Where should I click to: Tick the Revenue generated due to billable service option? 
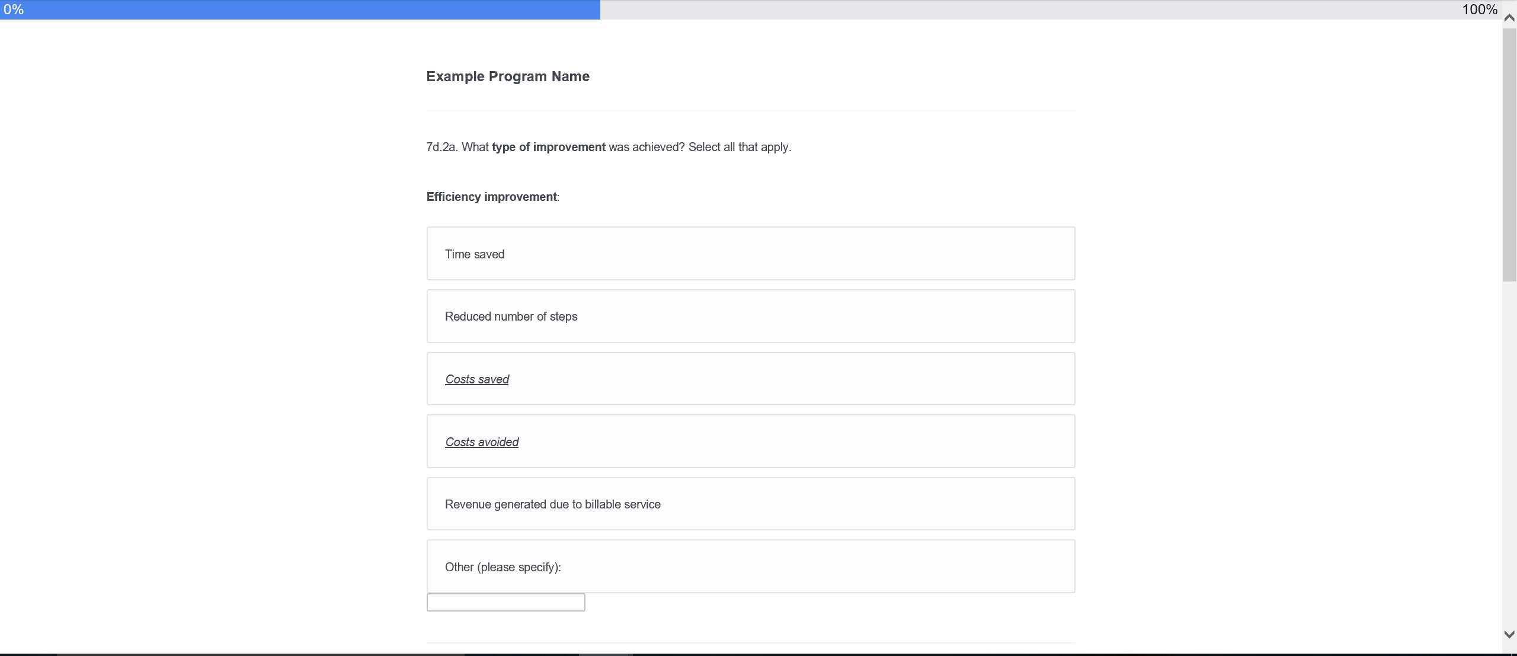(750, 504)
